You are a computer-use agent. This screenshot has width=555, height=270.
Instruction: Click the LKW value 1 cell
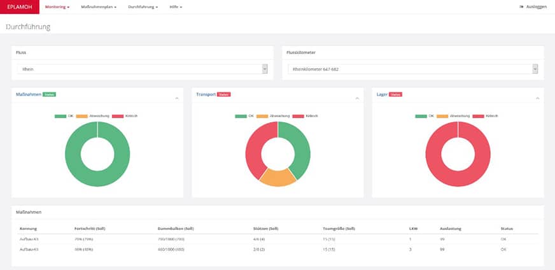click(x=411, y=239)
